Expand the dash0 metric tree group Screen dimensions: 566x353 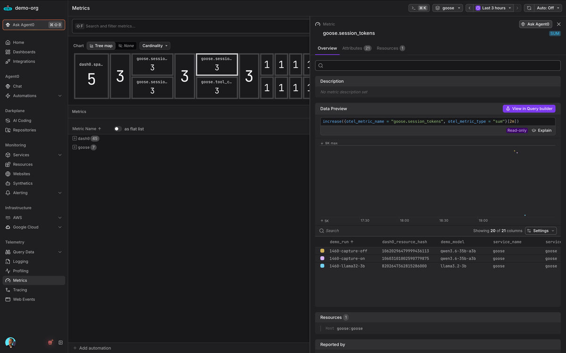(75, 138)
